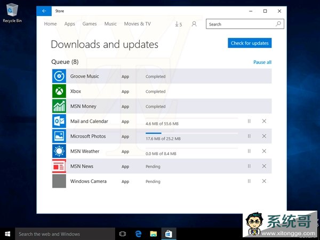Image resolution: width=320 pixels, height=240 pixels.
Task: Click the Store back arrow button
Action: coord(44,11)
